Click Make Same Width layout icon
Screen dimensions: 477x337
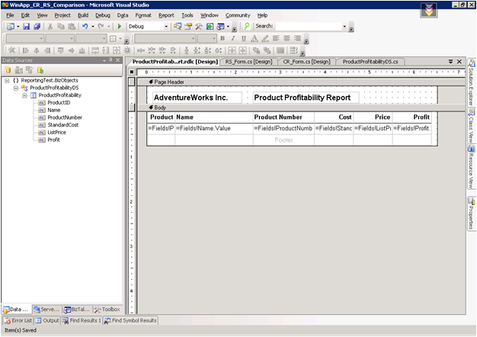pos(95,50)
